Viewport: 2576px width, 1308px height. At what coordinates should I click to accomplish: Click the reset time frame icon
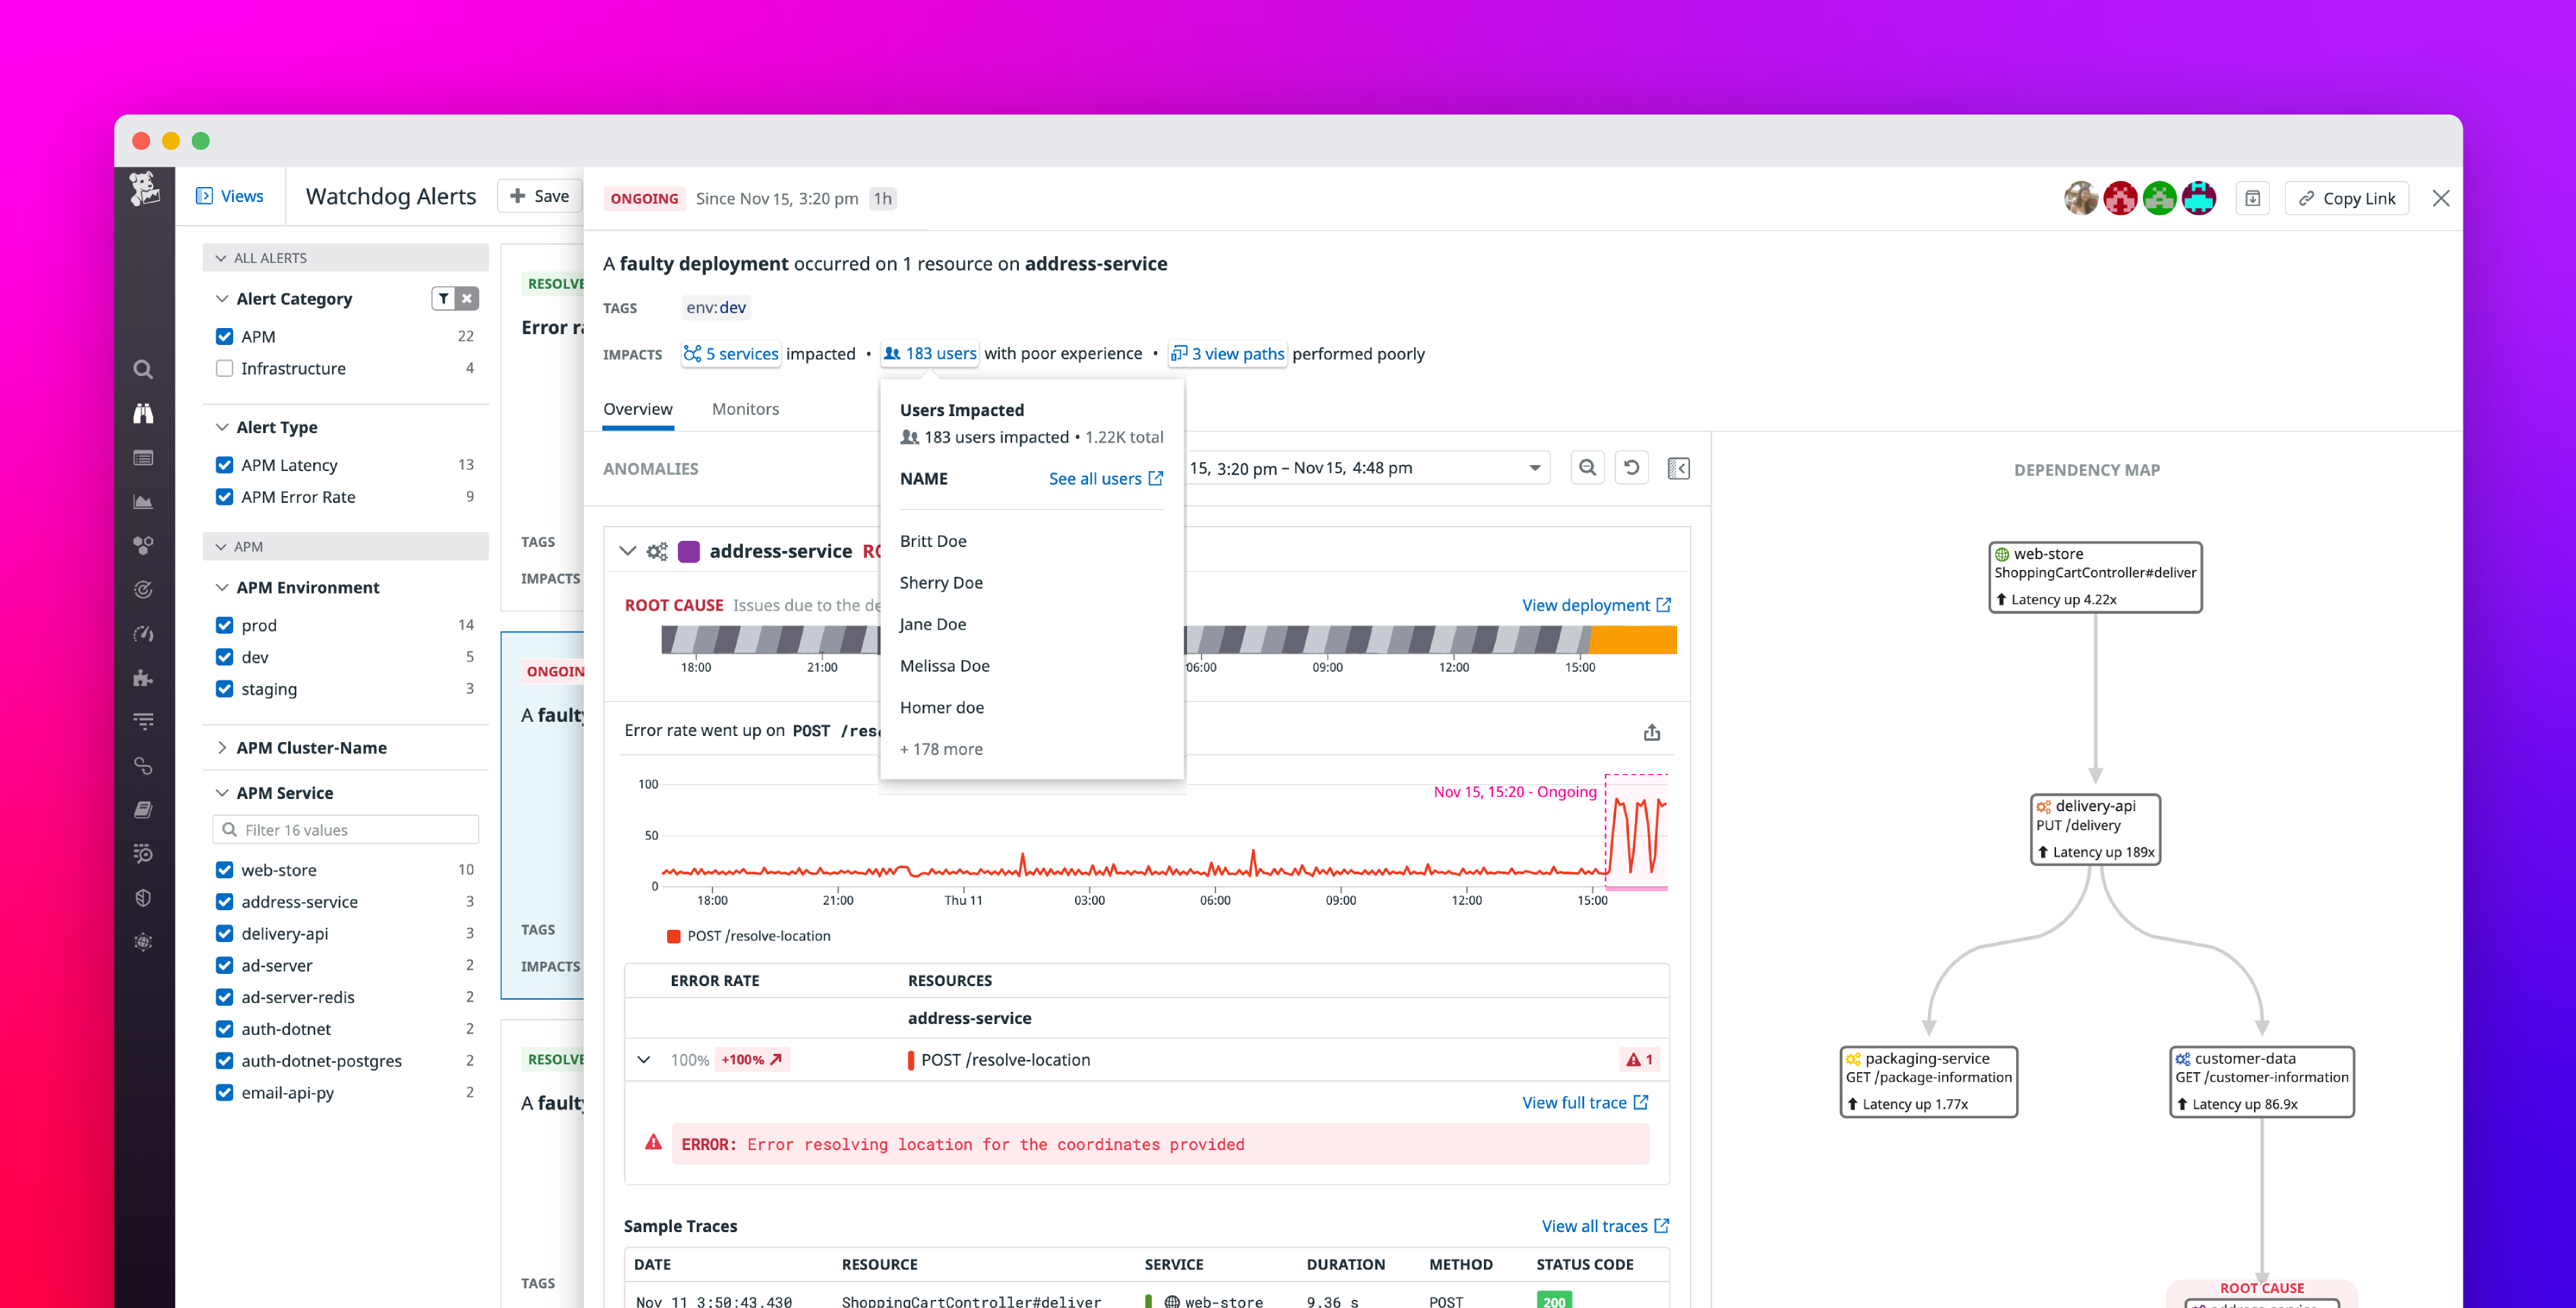tap(1632, 467)
